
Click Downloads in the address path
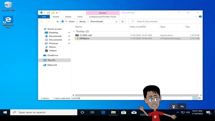[97, 22]
